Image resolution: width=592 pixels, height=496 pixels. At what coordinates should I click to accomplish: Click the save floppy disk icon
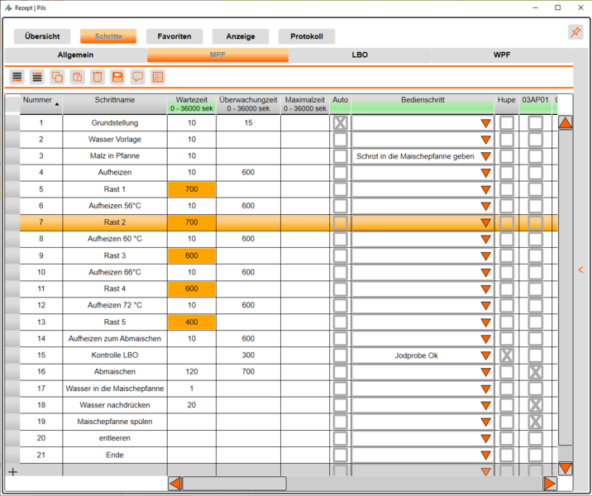click(x=117, y=77)
